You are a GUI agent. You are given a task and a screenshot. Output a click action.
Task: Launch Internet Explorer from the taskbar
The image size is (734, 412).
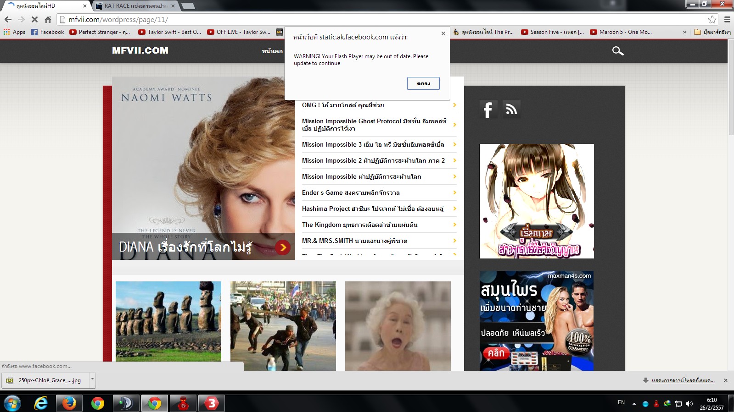[41, 403]
